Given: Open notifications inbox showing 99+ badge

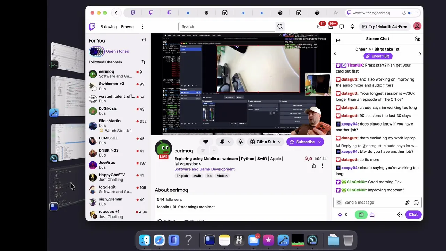Looking at the screenshot, I should click(x=331, y=26).
